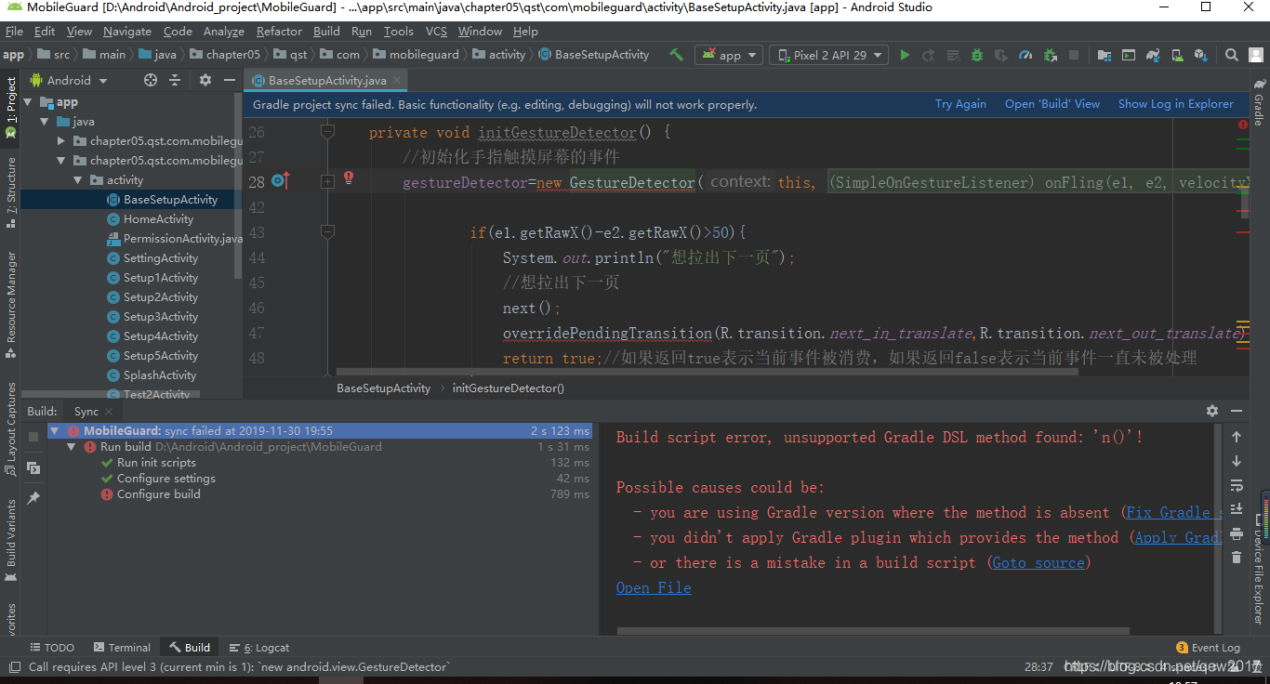Click the print icon beside build output
The image size is (1270, 684).
coord(1237,533)
